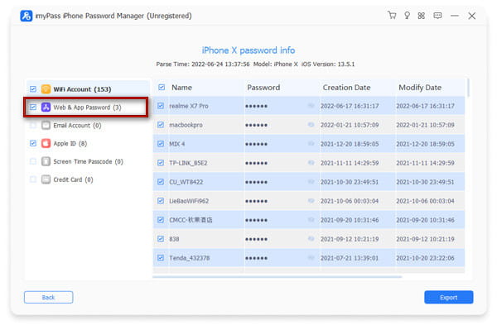The width and height of the screenshot is (497, 325).
Task: Uncheck the 838 row checkbox
Action: pyautogui.click(x=161, y=239)
